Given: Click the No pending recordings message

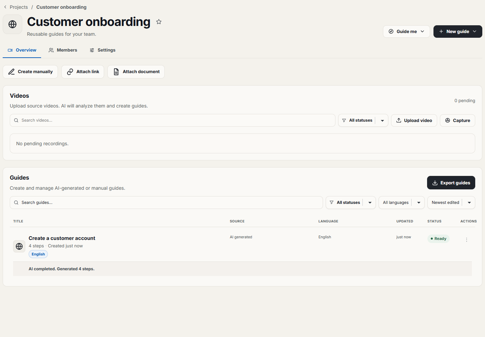Looking at the screenshot, I should coord(42,144).
